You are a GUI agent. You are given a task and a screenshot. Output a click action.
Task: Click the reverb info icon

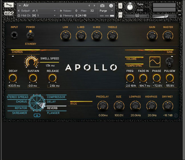point(176,115)
